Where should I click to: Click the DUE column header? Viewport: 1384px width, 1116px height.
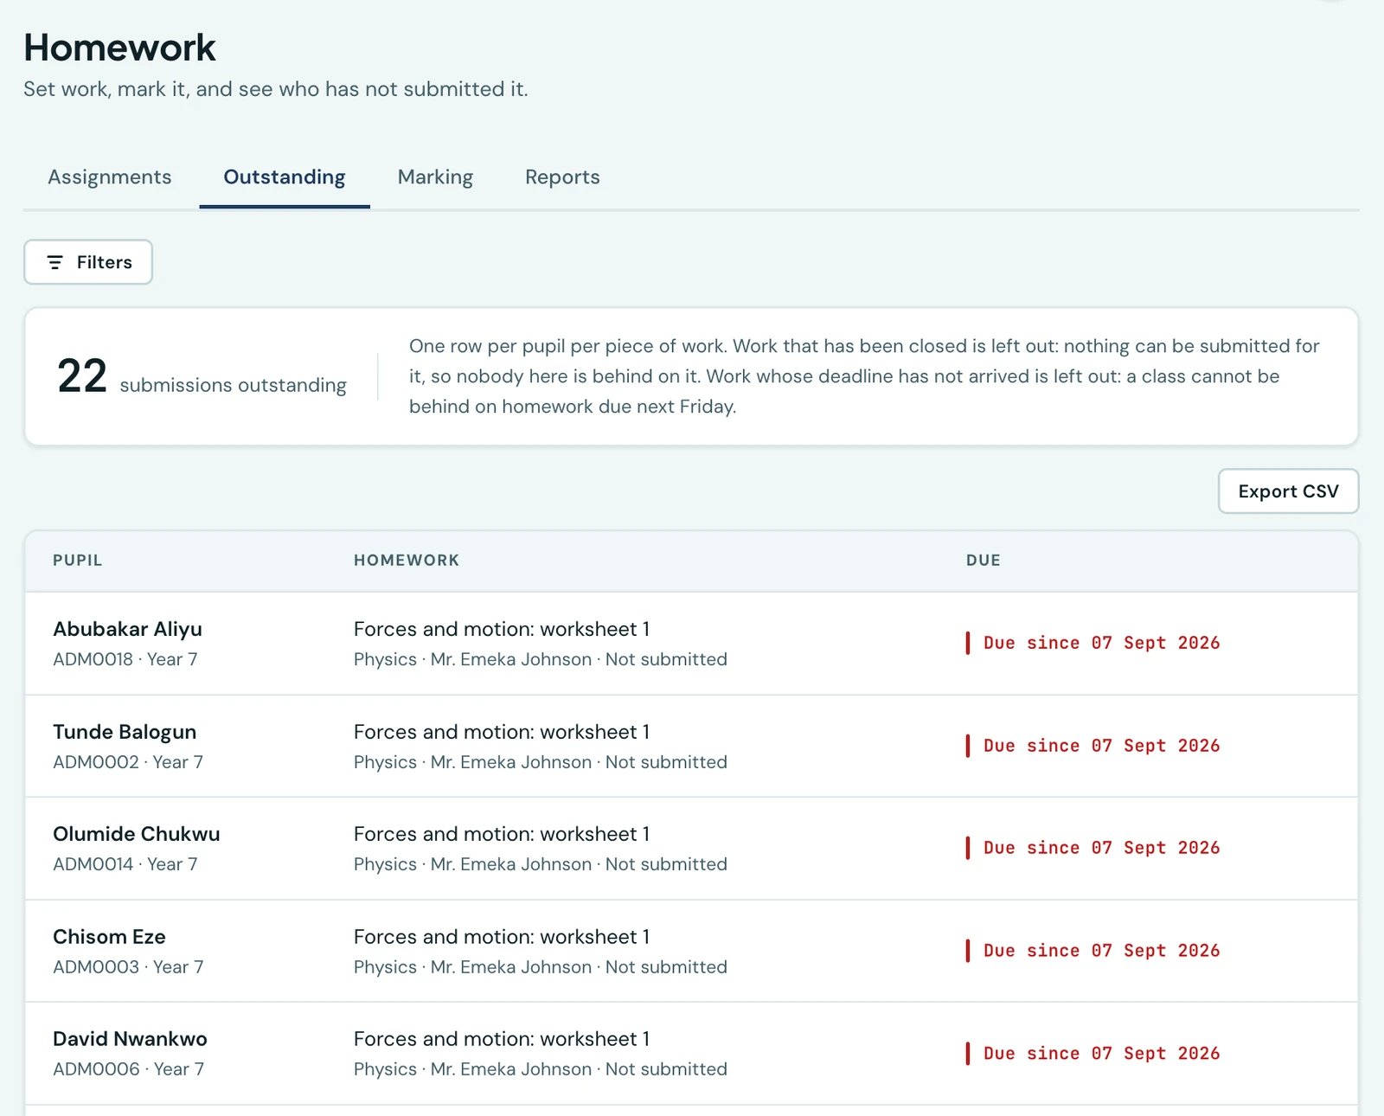coord(984,561)
